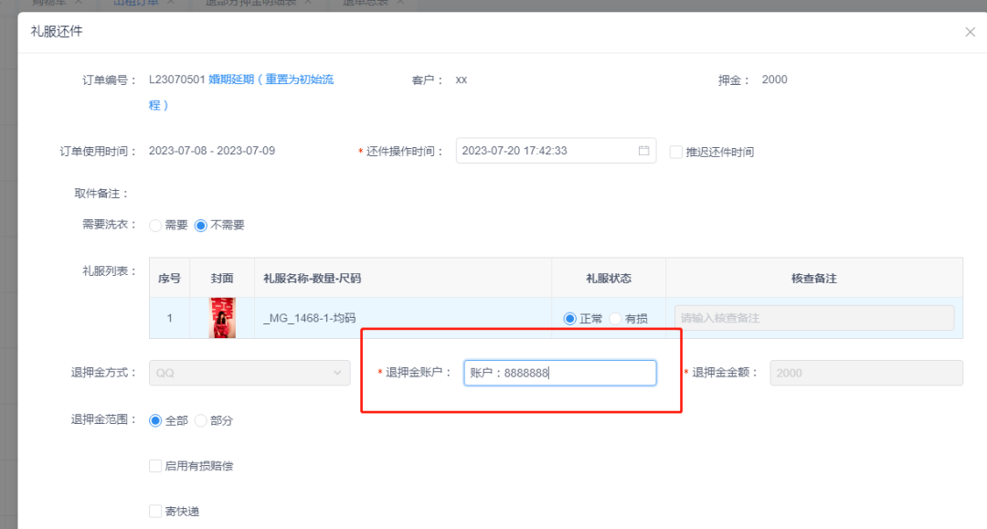Enable the 启用有损赔偿 checkbox
Viewport: 987px width, 529px height.
tap(155, 465)
